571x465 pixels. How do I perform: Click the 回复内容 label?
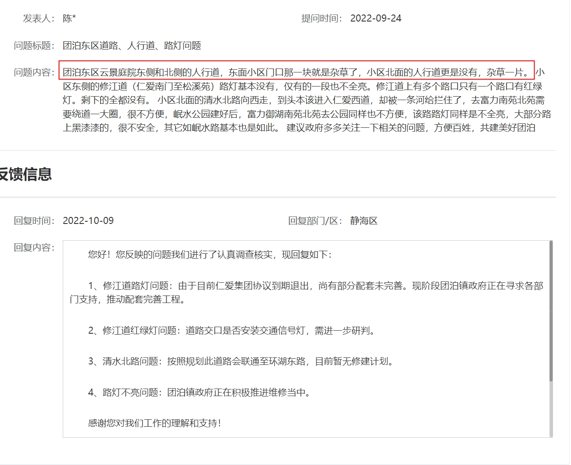coord(34,248)
